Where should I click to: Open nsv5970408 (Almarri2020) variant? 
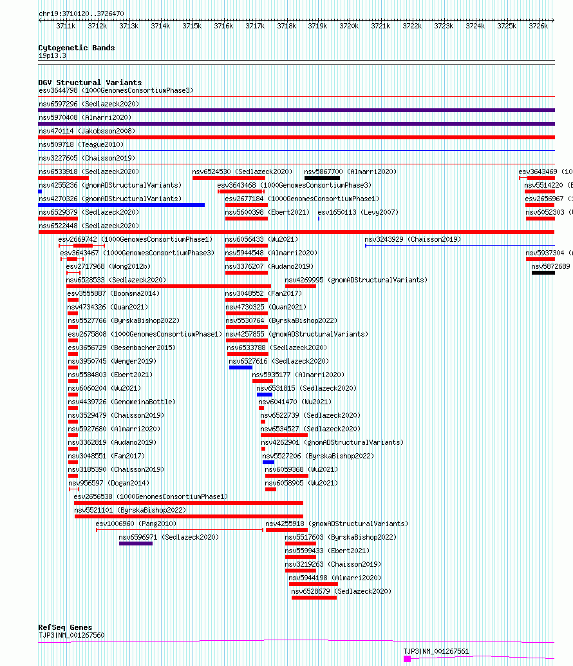coord(85,117)
